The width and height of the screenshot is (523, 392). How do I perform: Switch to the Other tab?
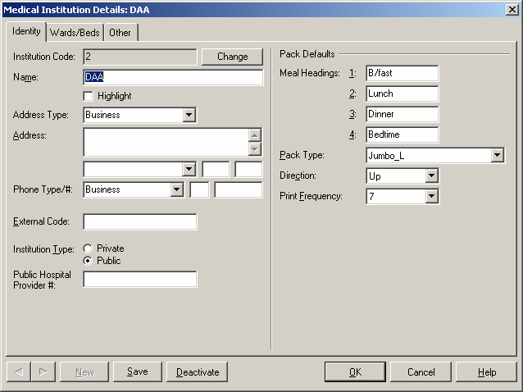121,32
